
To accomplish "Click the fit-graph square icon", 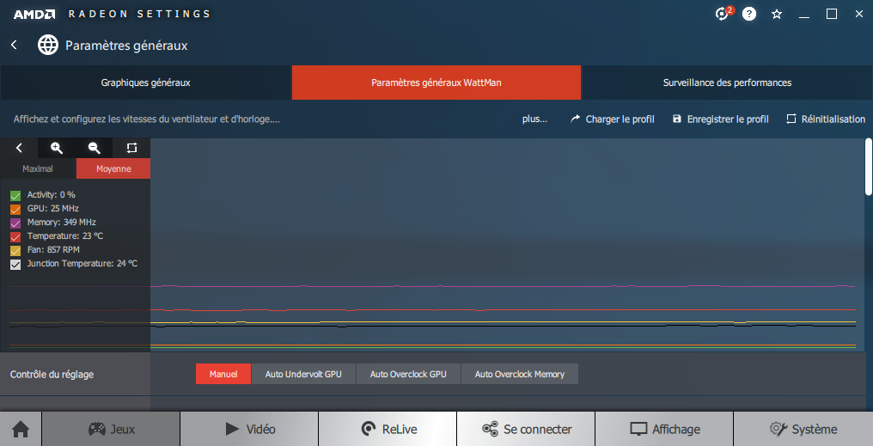I will click(x=131, y=148).
